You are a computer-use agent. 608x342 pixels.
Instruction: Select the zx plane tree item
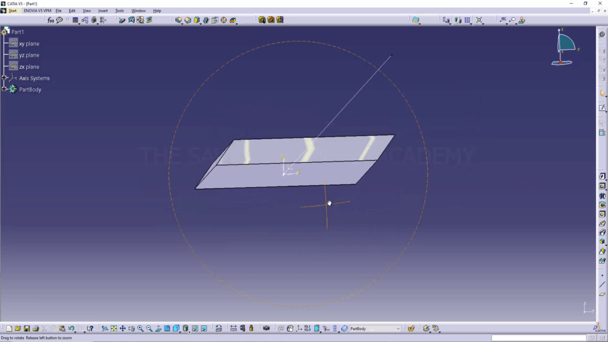click(x=28, y=66)
